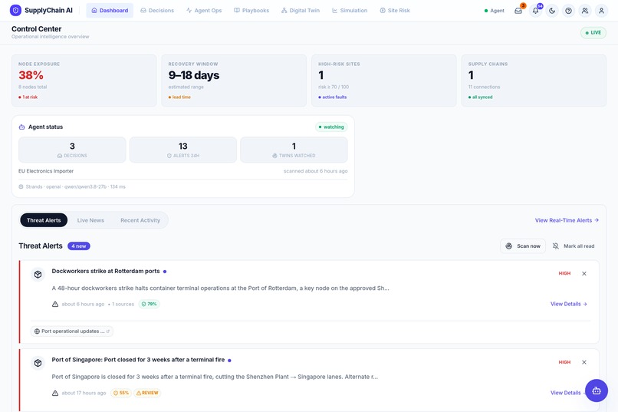Click the '1 at risk' indicator
Image resolution: width=618 pixels, height=412 pixels.
pyautogui.click(x=28, y=97)
